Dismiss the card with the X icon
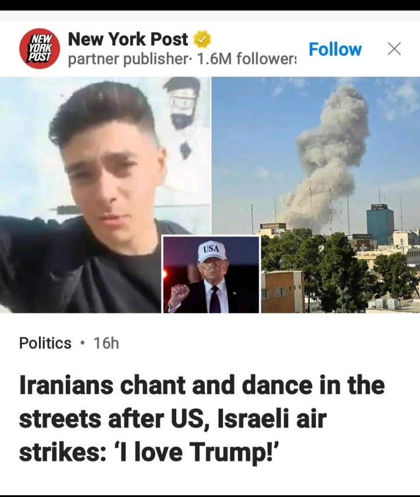 [394, 49]
